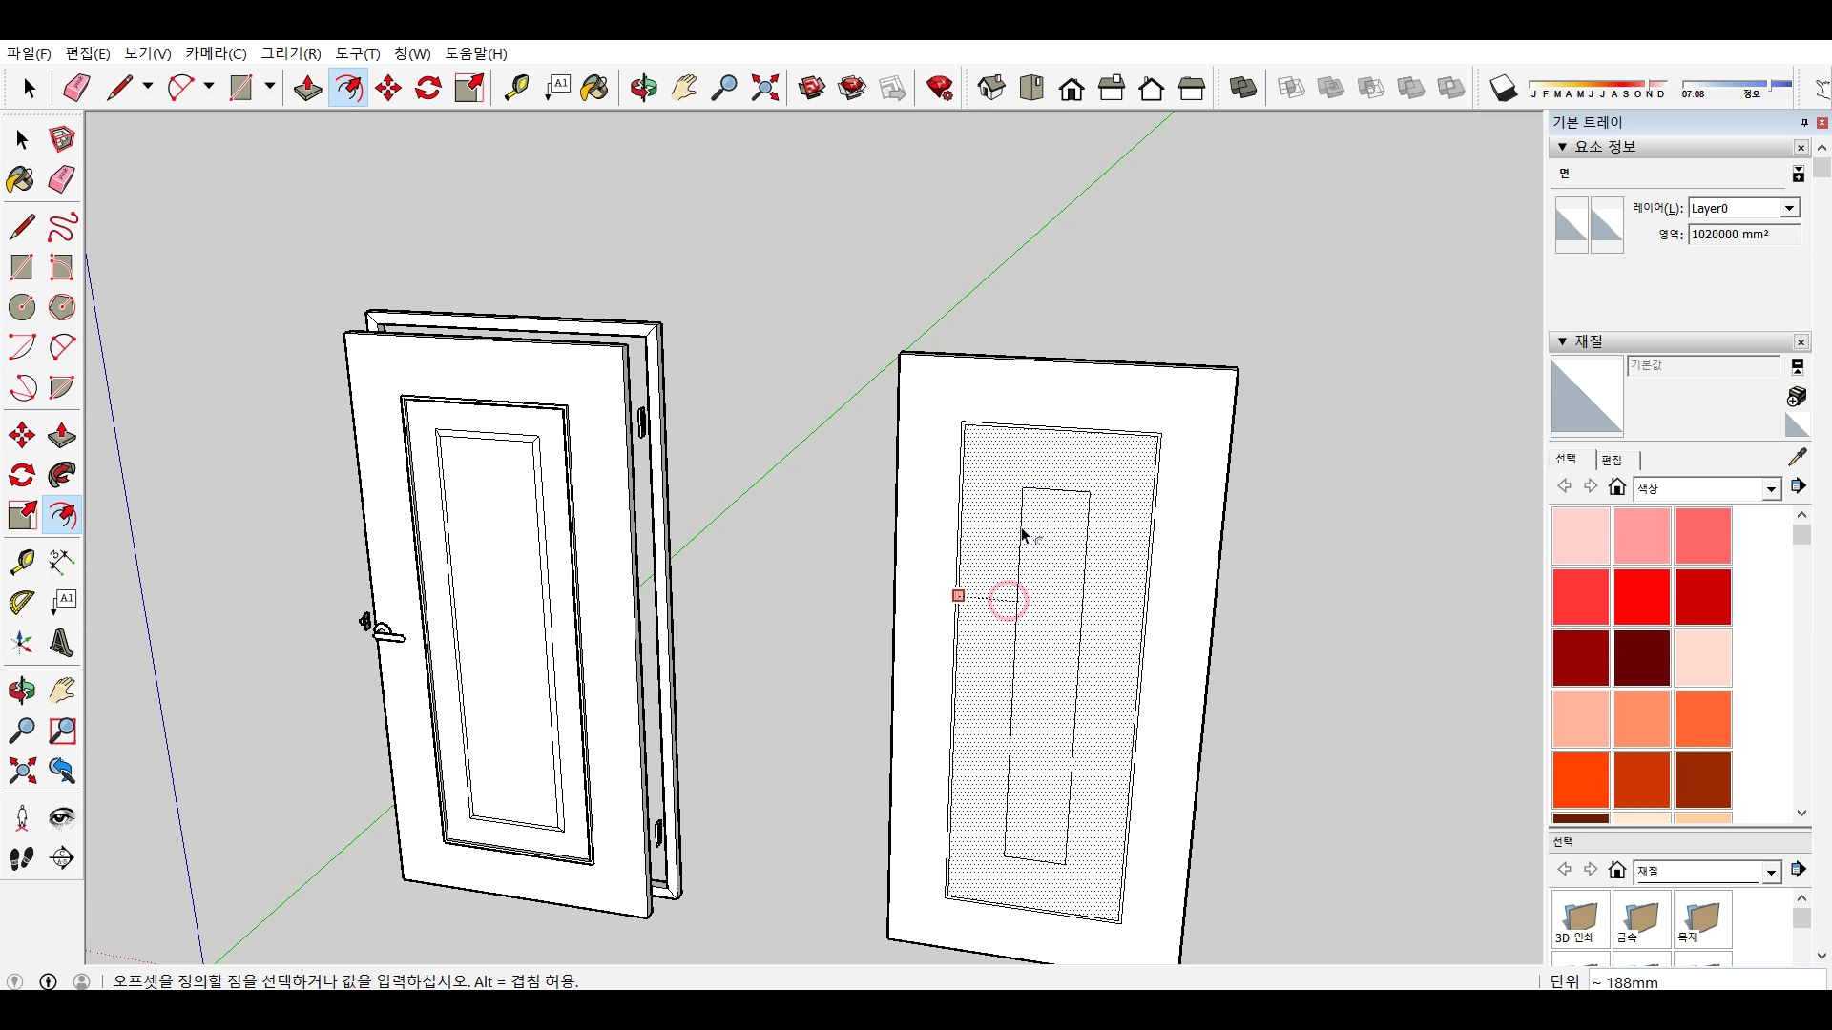Select the Push/Pull tool in top toolbar

[x=307, y=89]
